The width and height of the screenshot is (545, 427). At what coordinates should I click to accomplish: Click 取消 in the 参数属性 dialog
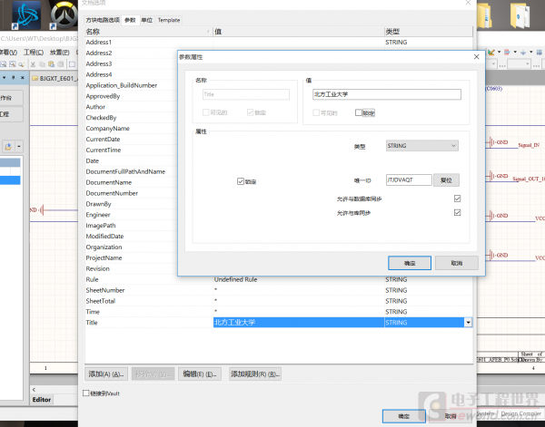pyautogui.click(x=457, y=263)
